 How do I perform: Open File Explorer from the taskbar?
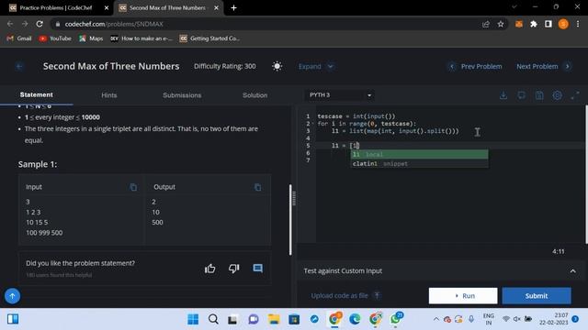pos(274,319)
